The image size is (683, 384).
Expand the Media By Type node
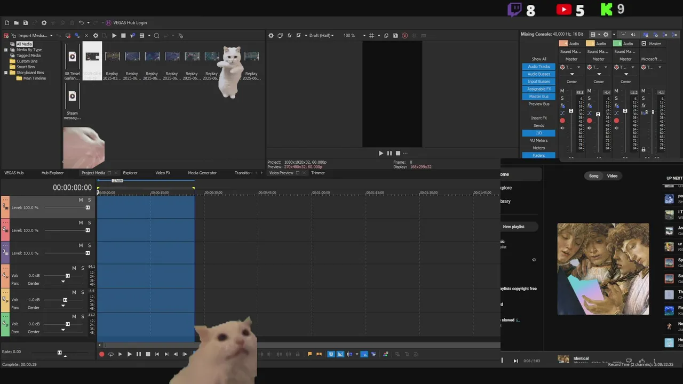(x=6, y=50)
